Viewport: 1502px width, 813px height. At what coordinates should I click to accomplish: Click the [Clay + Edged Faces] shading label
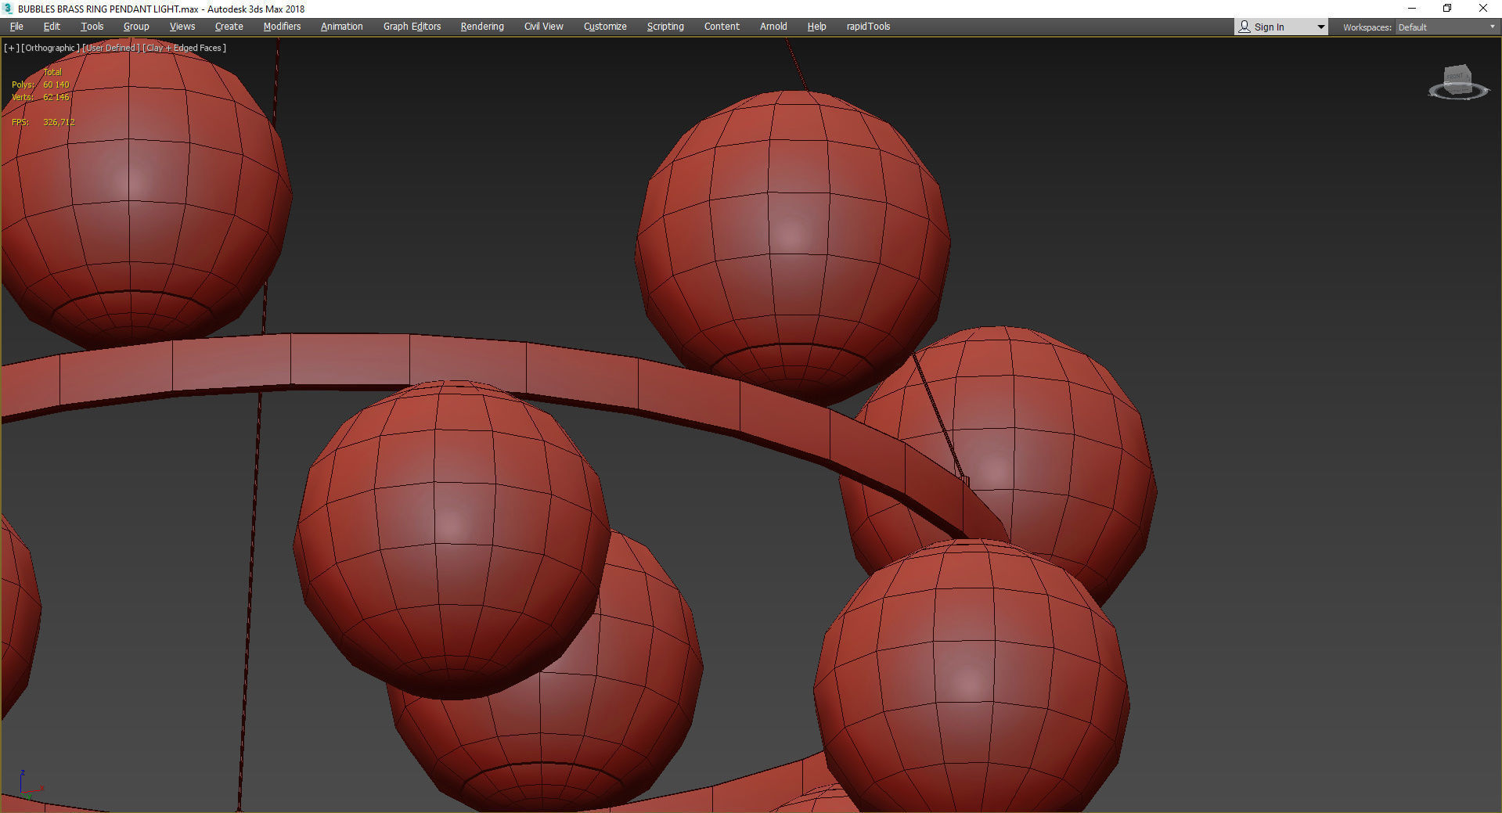(185, 48)
